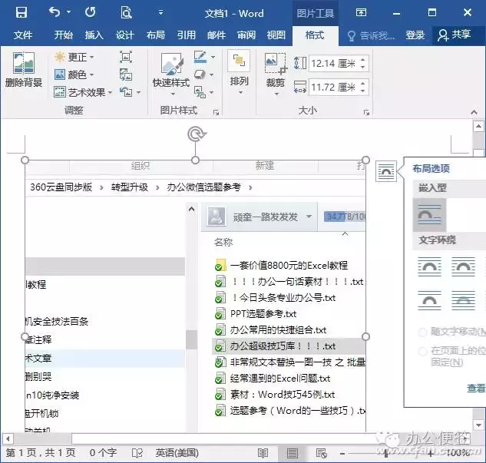Viewport: 486px width, 463px height.
Task: Click the height field showing 12.14 厘米
Action: [333, 63]
